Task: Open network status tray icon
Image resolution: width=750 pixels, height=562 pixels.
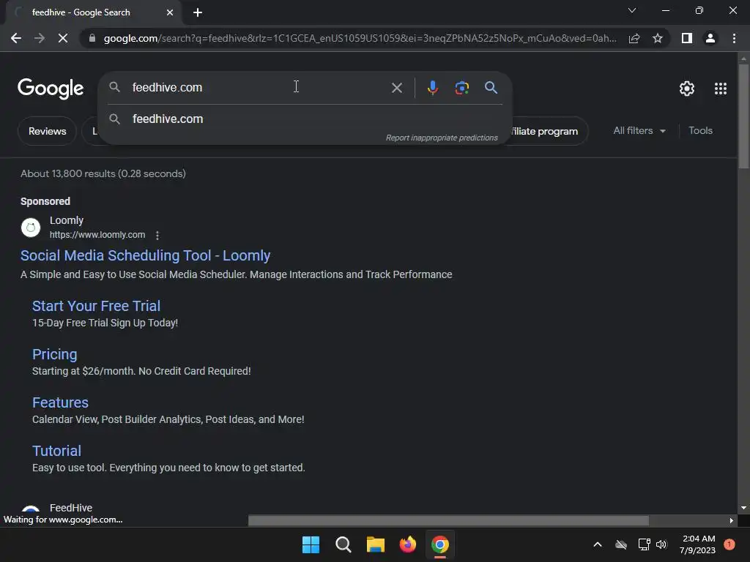Action: tap(644, 544)
